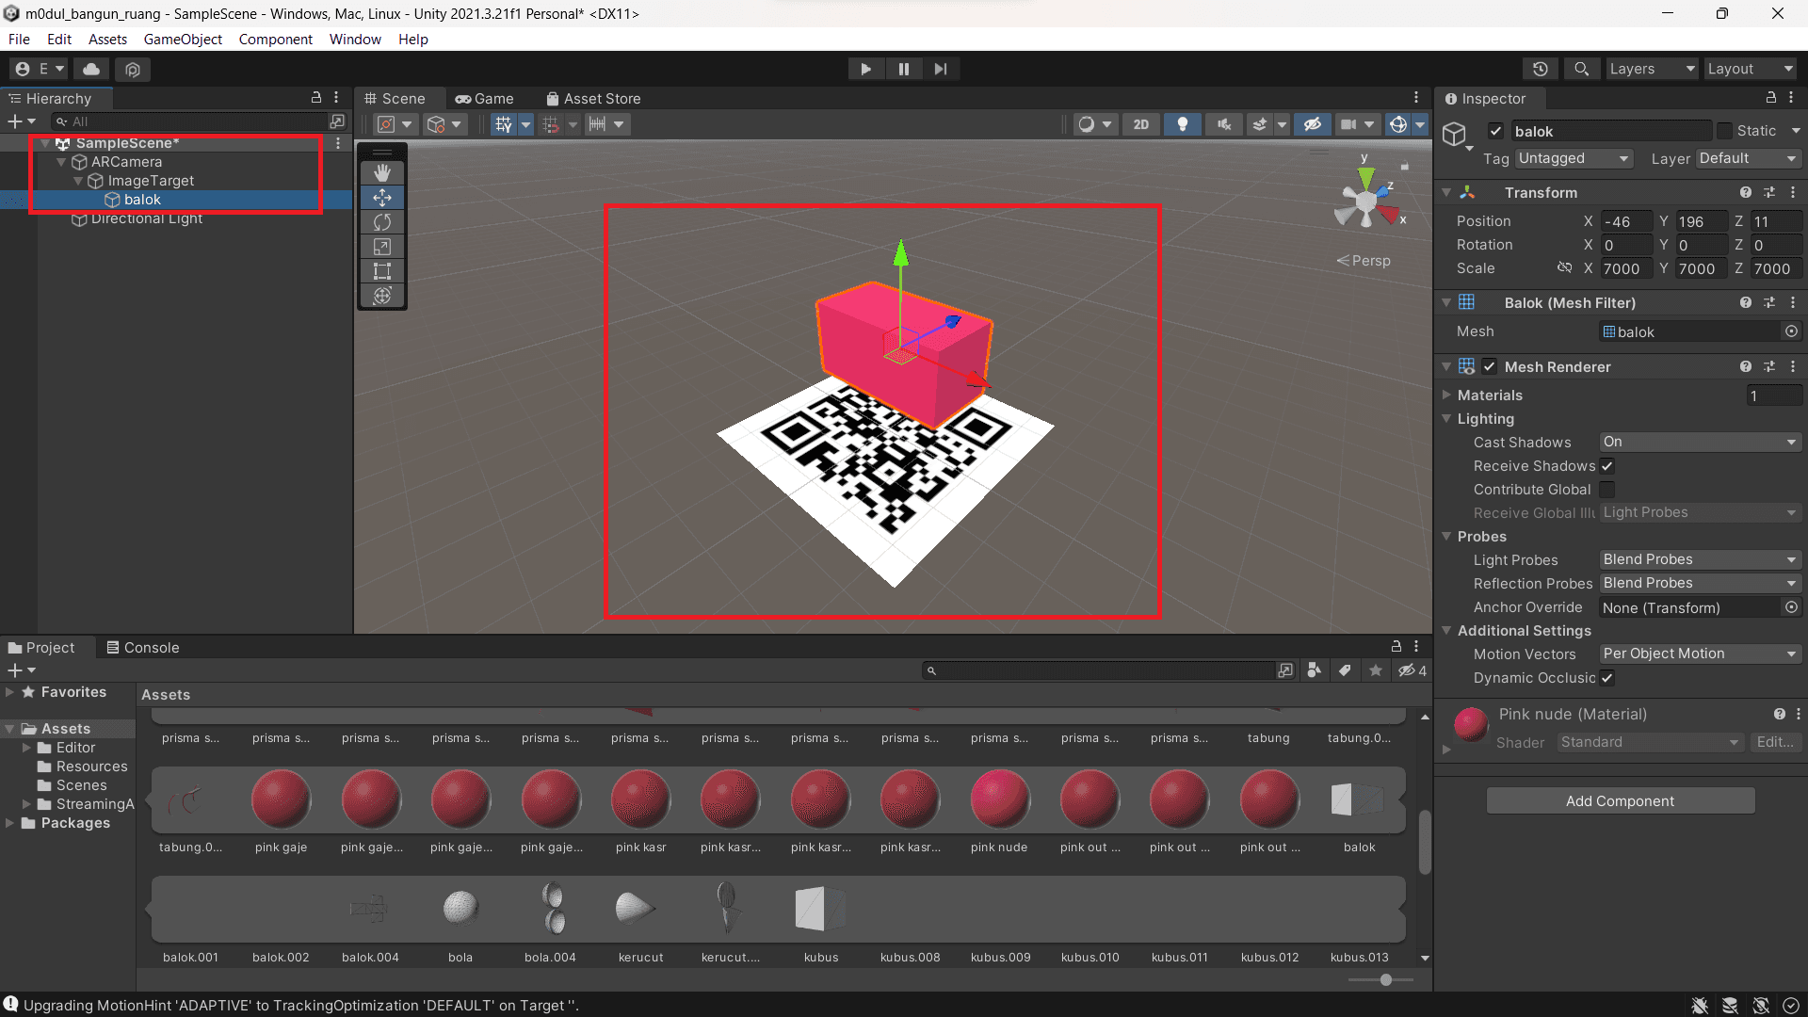Open the Assets menu

pos(107,40)
